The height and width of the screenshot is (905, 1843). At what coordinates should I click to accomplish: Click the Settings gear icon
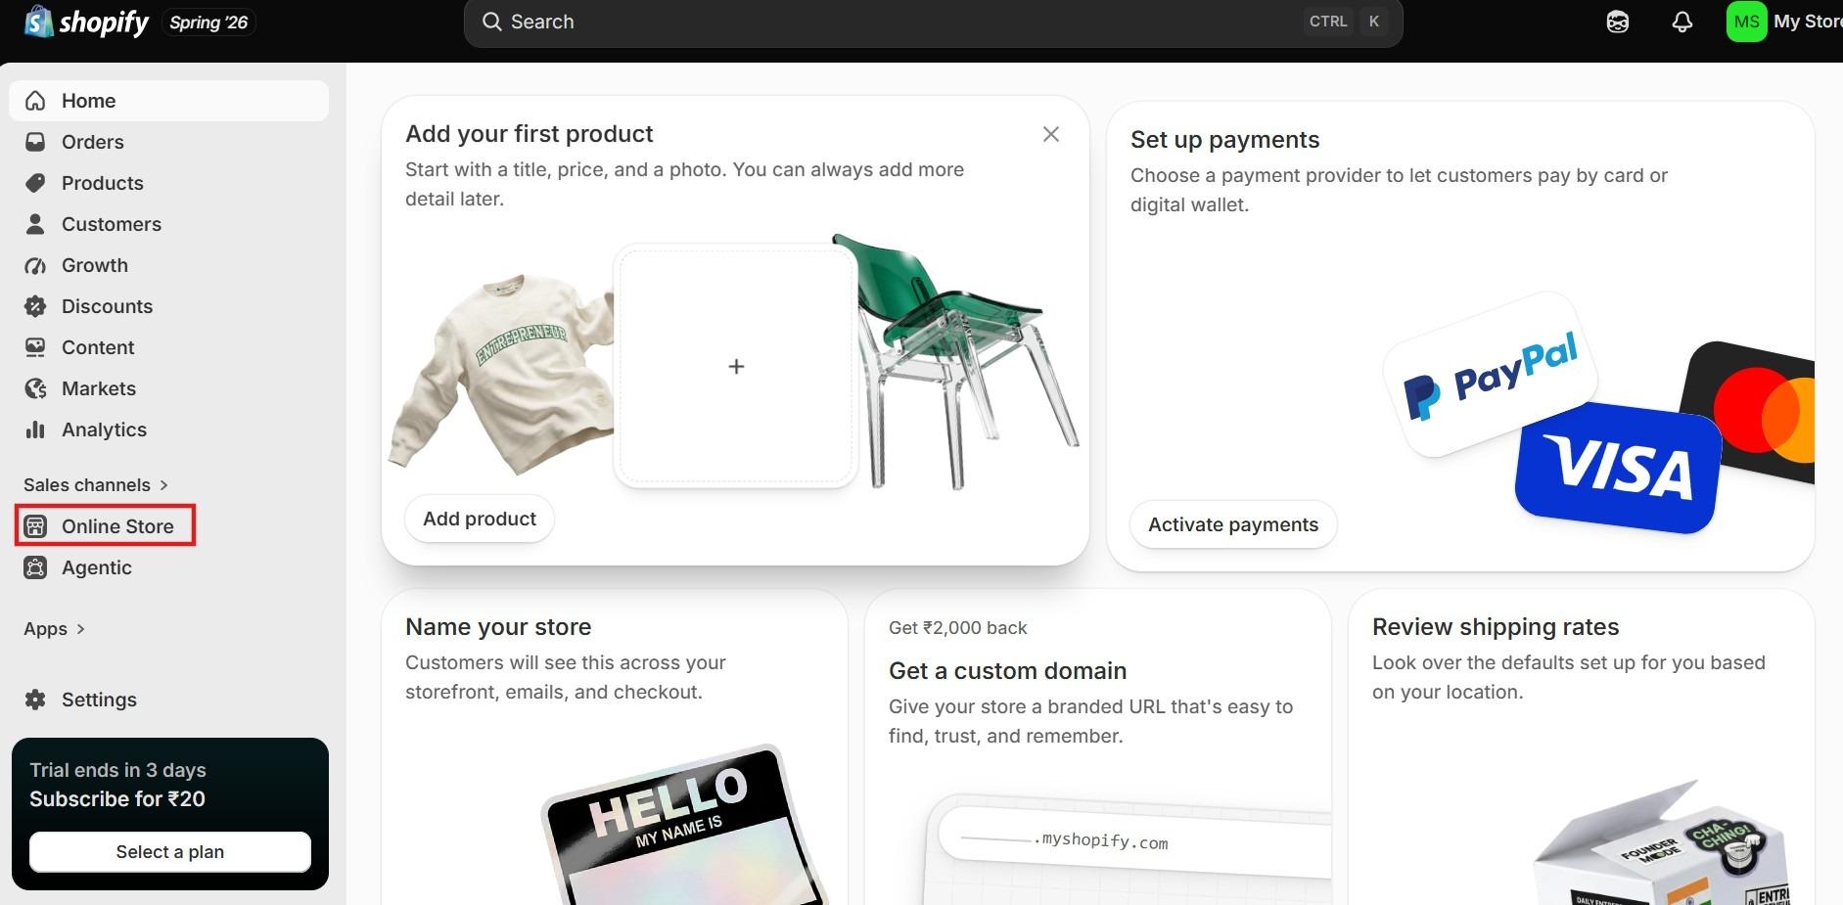(x=35, y=700)
